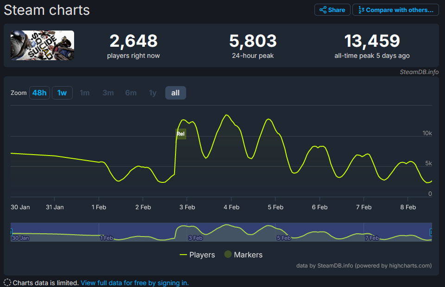Click the 2,648 players right now value

click(133, 41)
